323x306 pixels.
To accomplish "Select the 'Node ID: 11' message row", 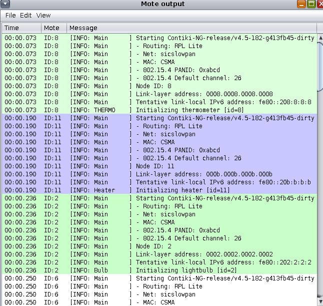I will 159,166.
